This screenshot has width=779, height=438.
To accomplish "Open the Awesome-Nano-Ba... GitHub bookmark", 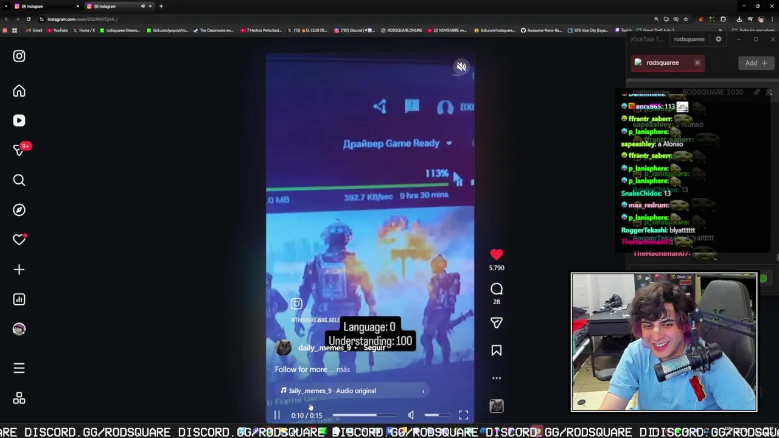I will [x=541, y=30].
